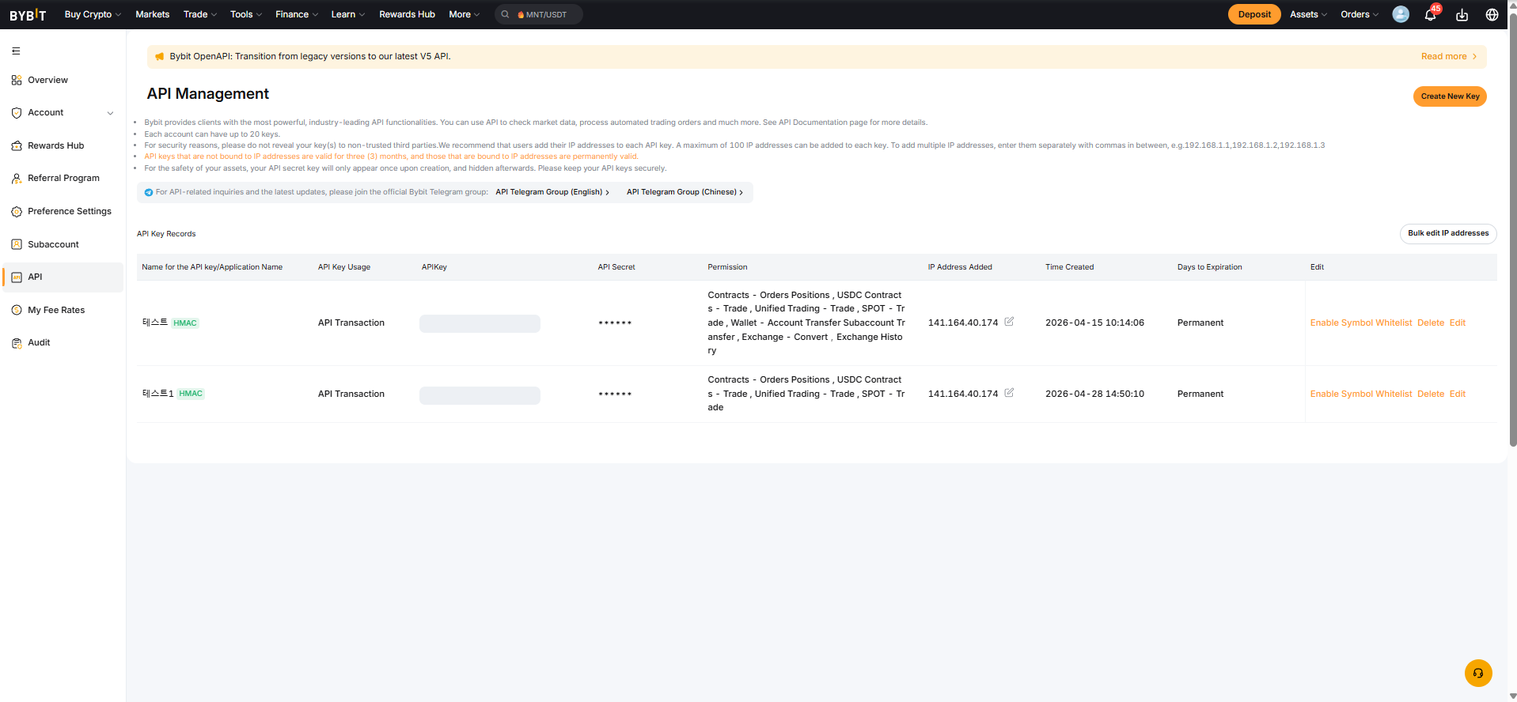This screenshot has width=1517, height=702.
Task: Open the language globe icon
Action: pos(1492,15)
